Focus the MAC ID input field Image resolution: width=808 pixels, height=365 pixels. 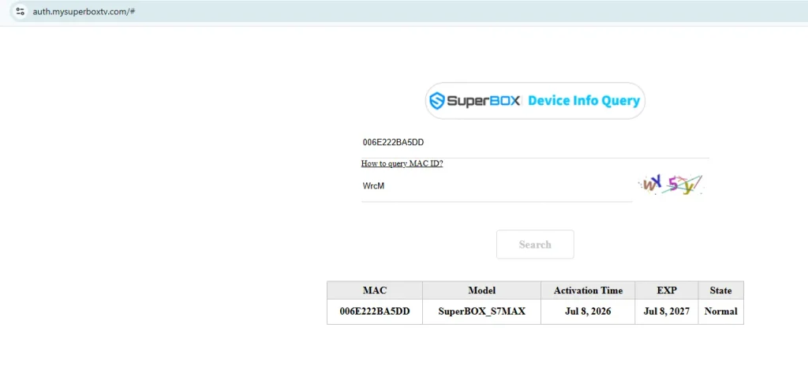tap(535, 143)
